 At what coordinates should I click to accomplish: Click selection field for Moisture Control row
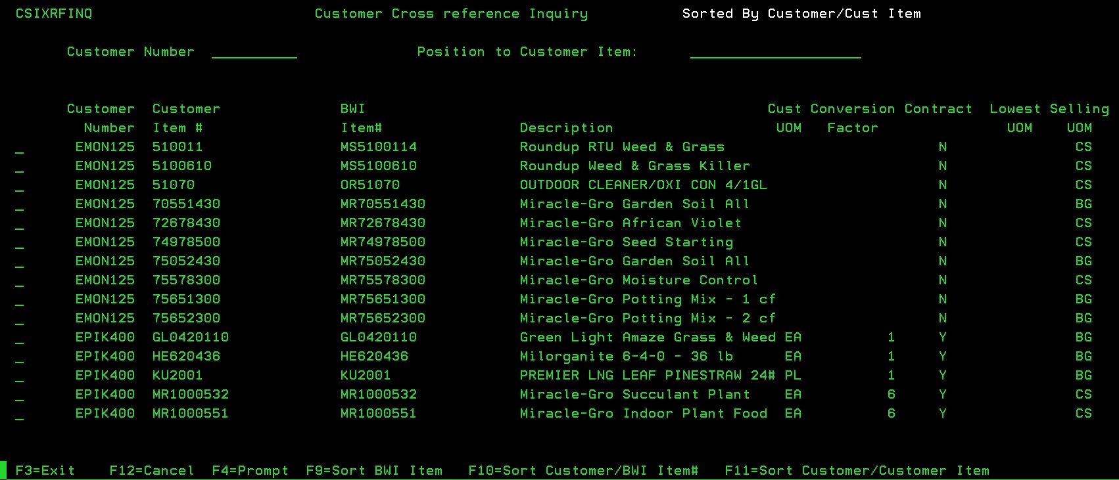click(20, 281)
